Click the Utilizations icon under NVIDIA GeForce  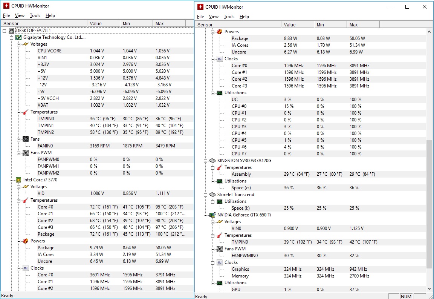tap(220, 283)
